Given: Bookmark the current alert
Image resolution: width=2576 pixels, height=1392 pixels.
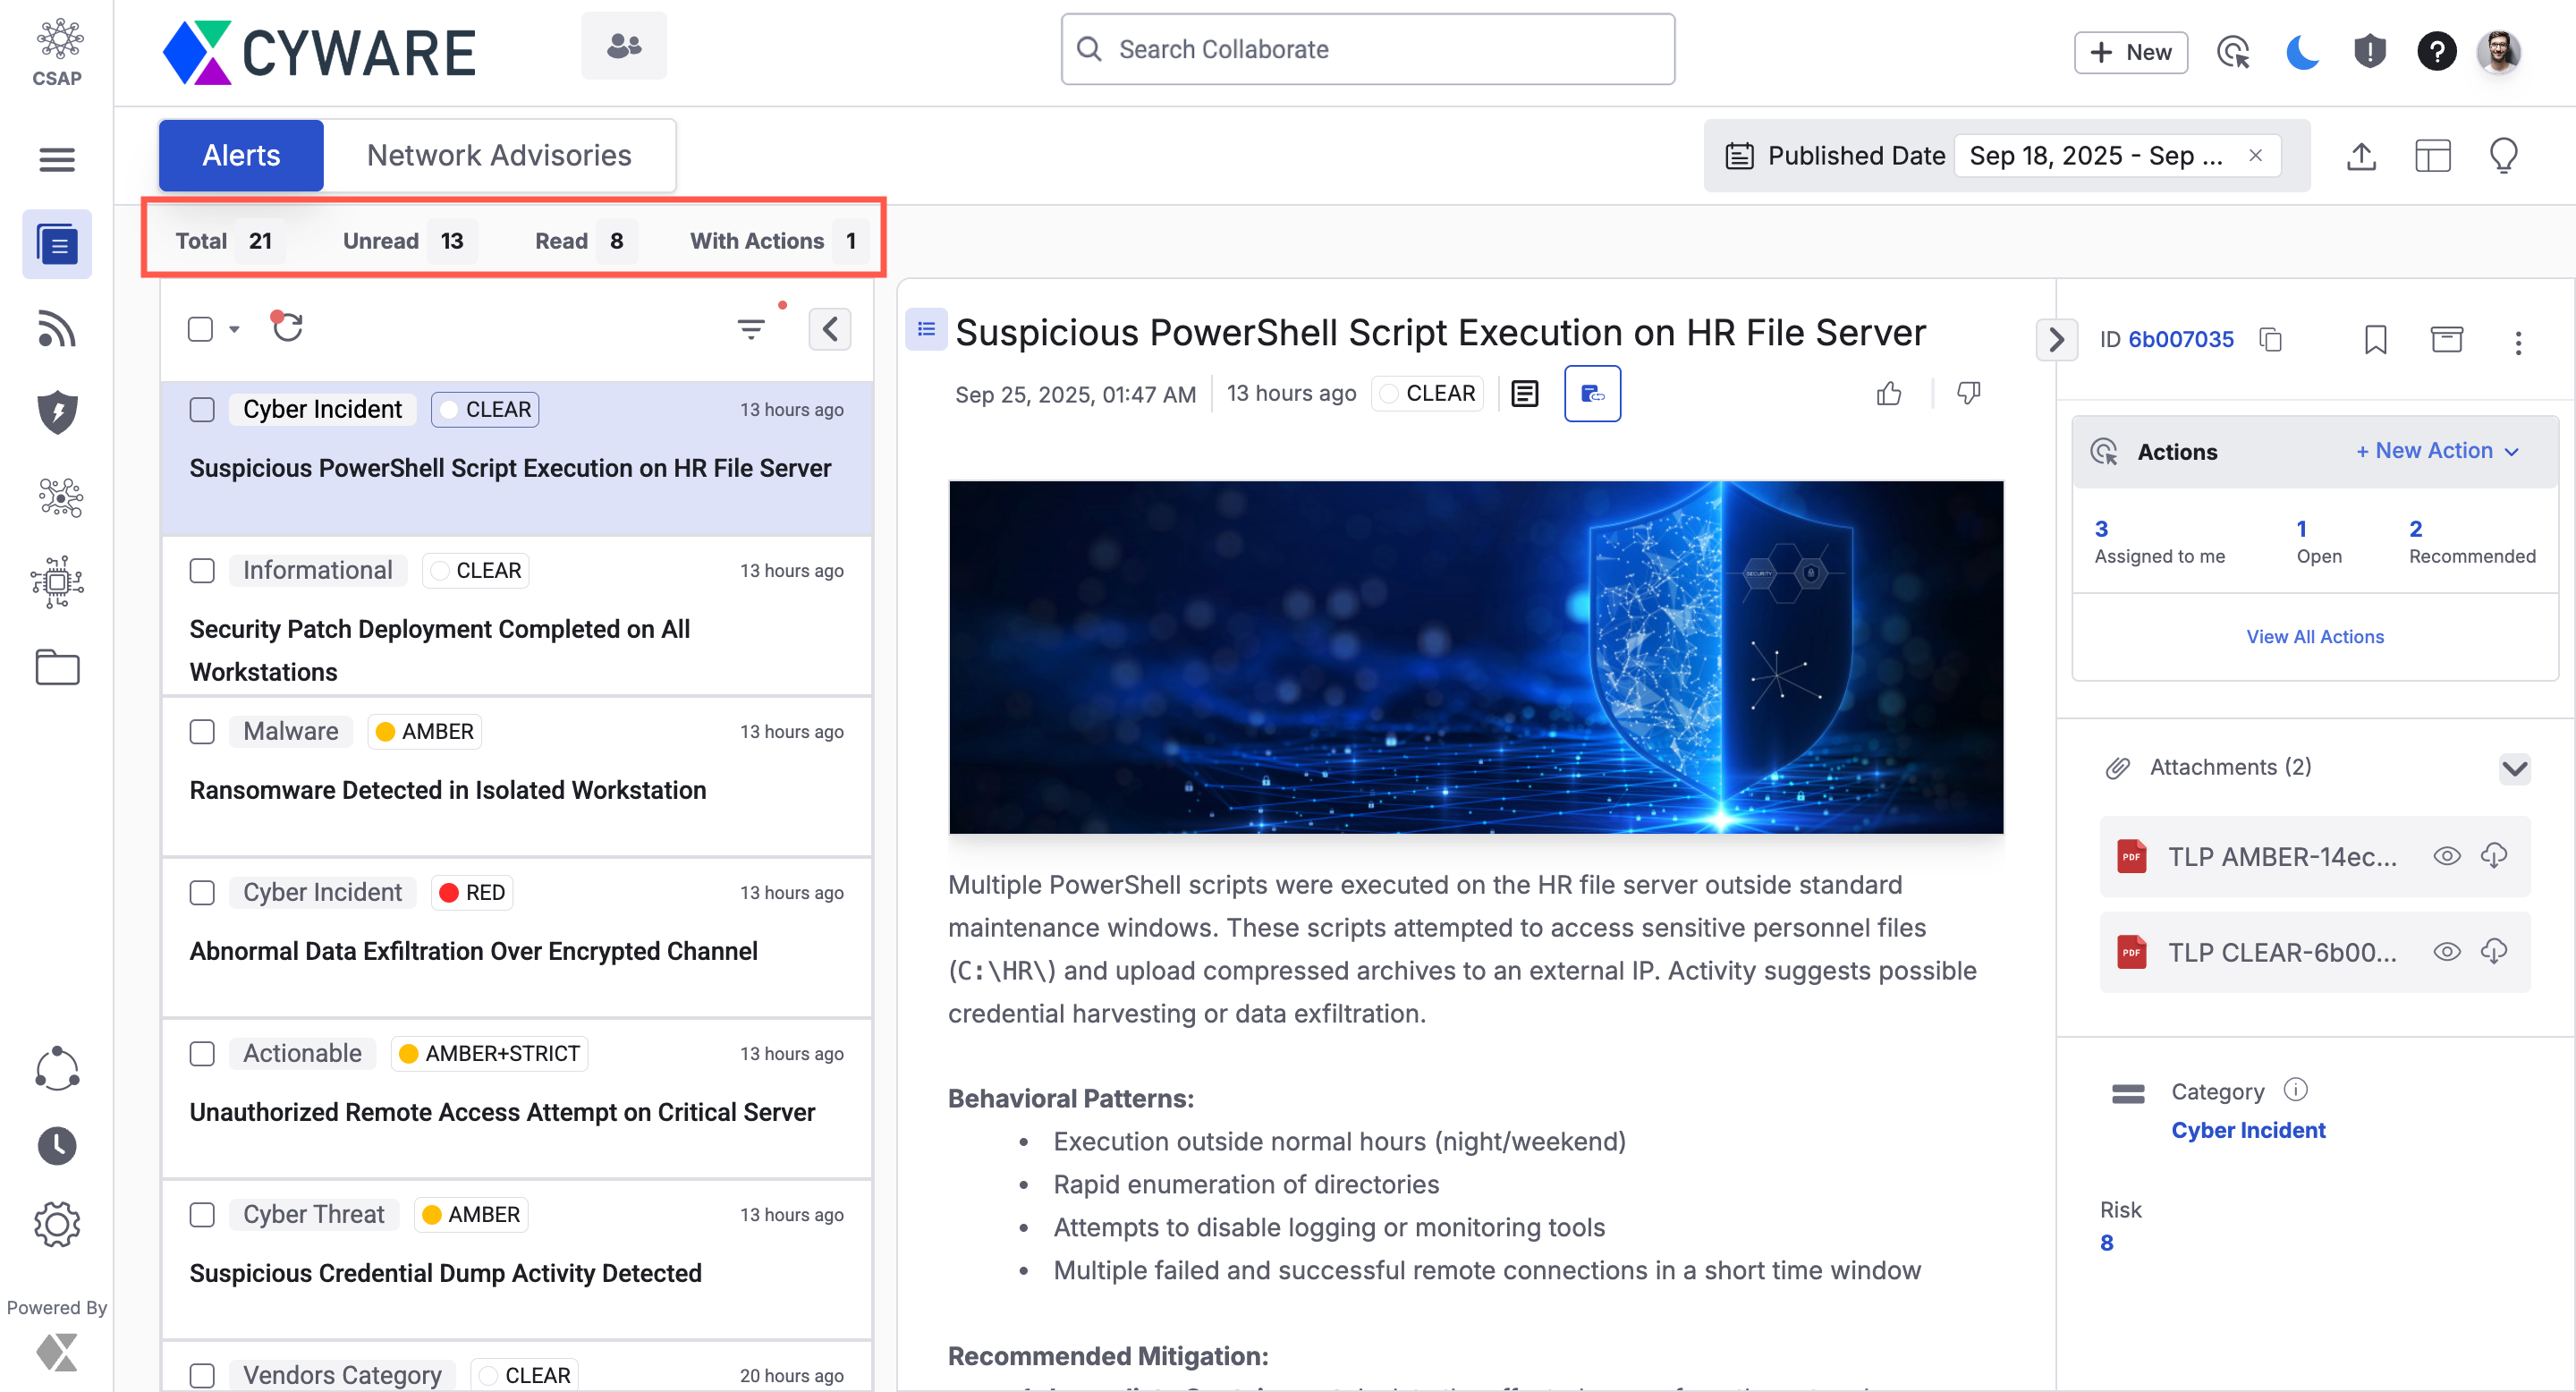Looking at the screenshot, I should [2375, 340].
